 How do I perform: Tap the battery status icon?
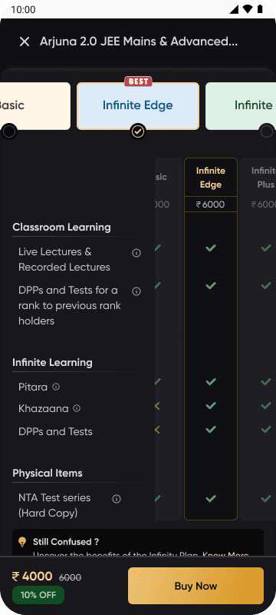click(x=260, y=9)
